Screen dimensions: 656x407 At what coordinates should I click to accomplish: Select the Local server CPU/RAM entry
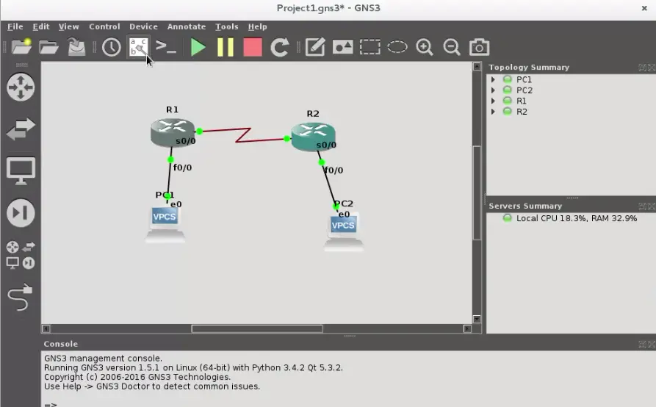(571, 218)
